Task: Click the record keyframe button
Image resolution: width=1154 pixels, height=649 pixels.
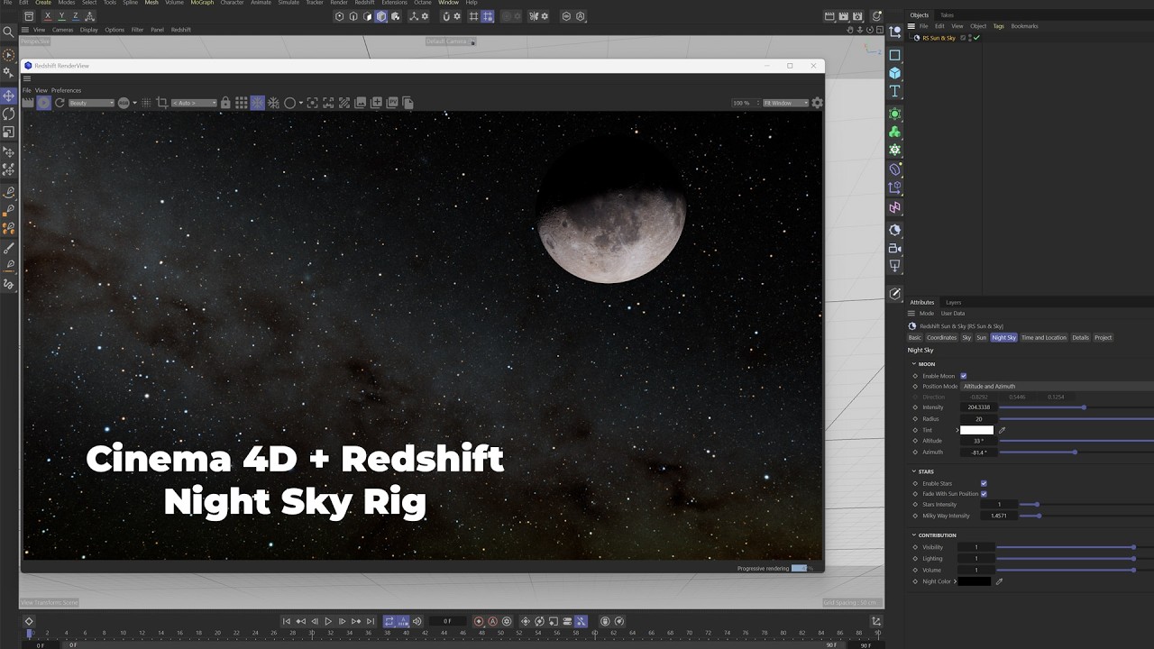Action: click(x=479, y=621)
